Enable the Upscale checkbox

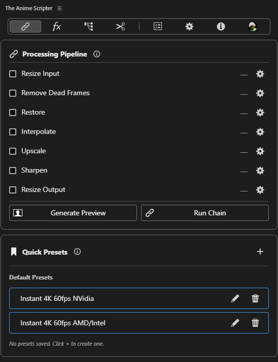tap(13, 151)
